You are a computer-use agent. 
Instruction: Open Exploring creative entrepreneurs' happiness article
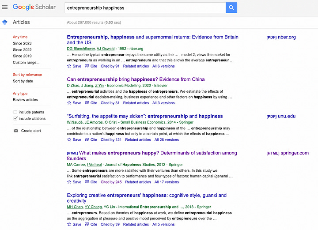click(147, 198)
